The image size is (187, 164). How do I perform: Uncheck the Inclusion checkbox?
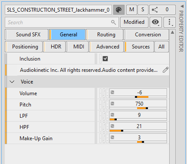105,59
